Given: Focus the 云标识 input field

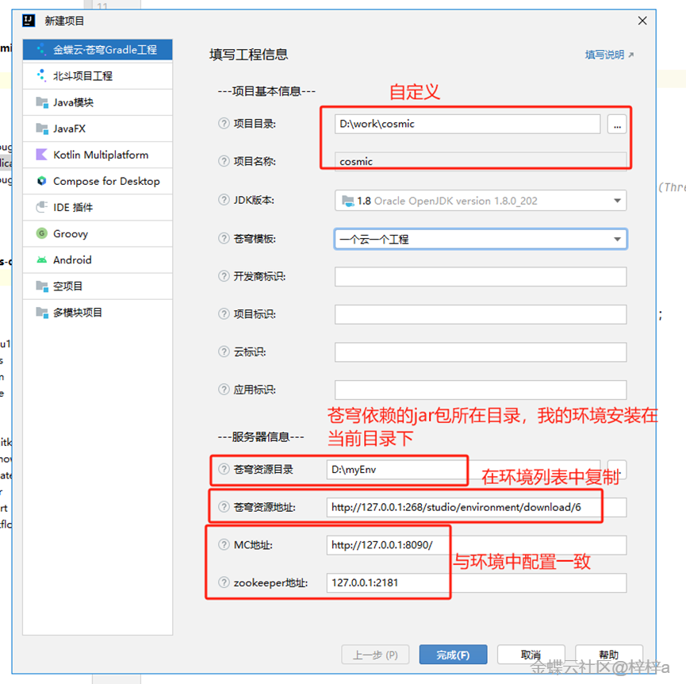Looking at the screenshot, I should [x=481, y=352].
